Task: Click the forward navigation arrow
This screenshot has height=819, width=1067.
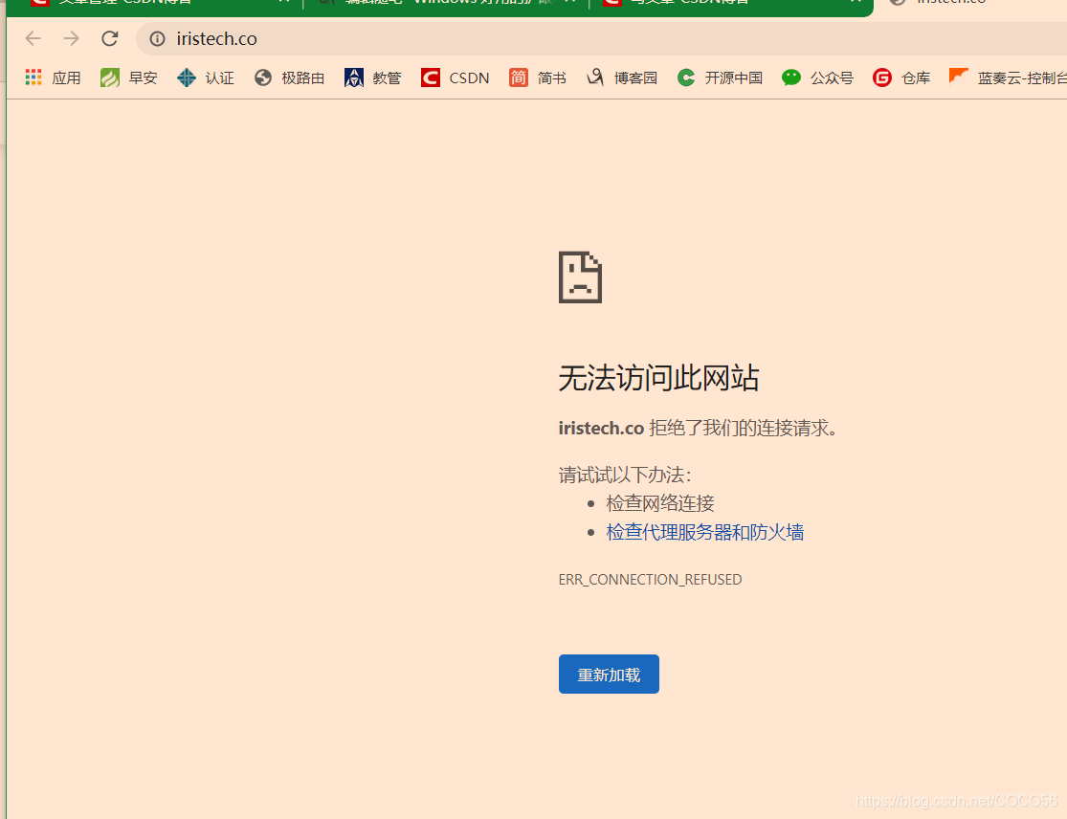Action: 70,38
